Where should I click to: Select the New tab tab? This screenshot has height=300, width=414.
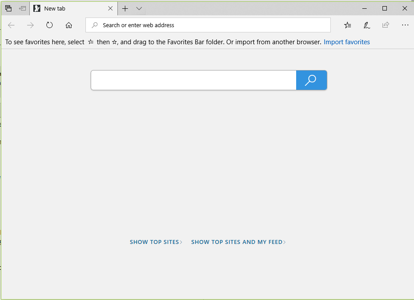(x=66, y=8)
